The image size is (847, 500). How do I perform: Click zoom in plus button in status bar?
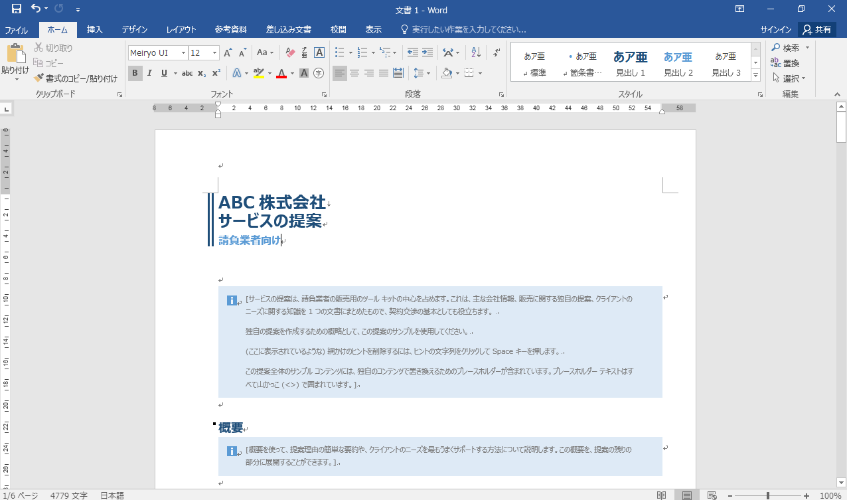click(807, 495)
